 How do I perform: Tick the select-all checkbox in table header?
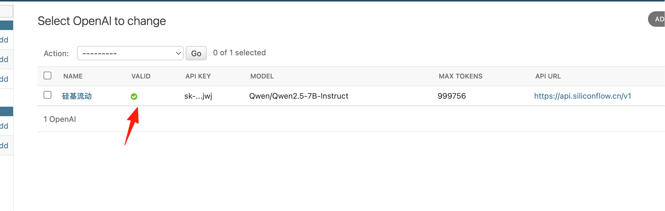coord(47,75)
